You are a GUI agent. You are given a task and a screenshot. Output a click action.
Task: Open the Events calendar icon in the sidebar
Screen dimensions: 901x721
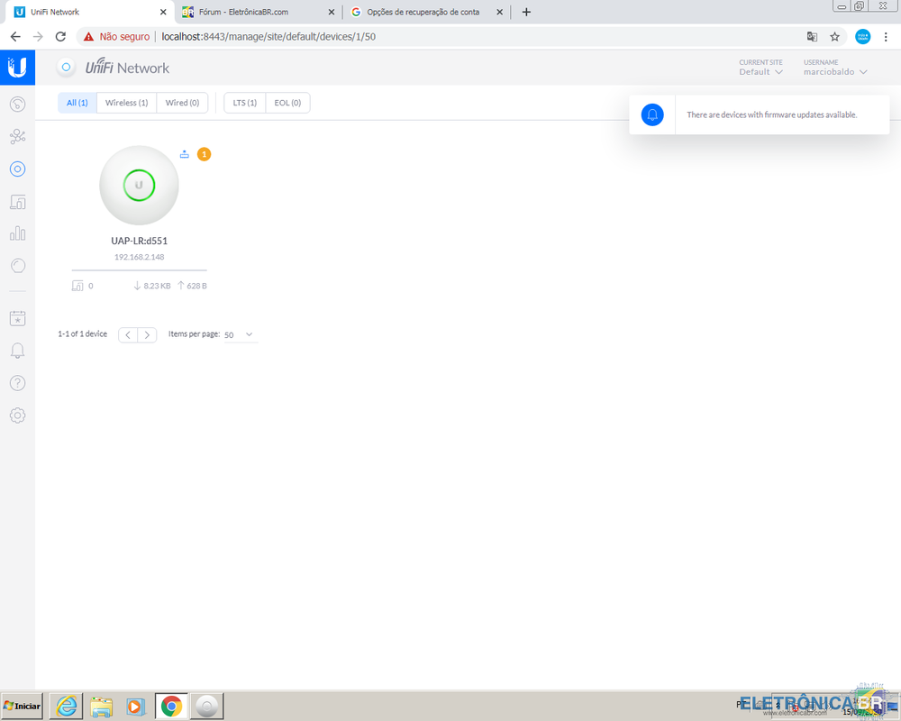point(17,318)
